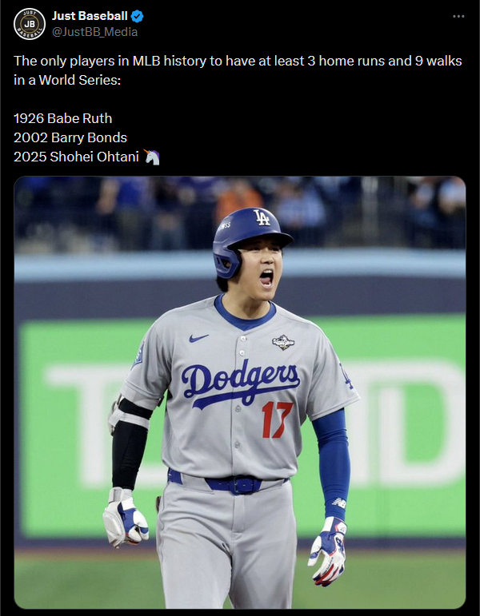Open the @JustBB_Media handle link
This screenshot has width=480, height=616.
(95, 32)
